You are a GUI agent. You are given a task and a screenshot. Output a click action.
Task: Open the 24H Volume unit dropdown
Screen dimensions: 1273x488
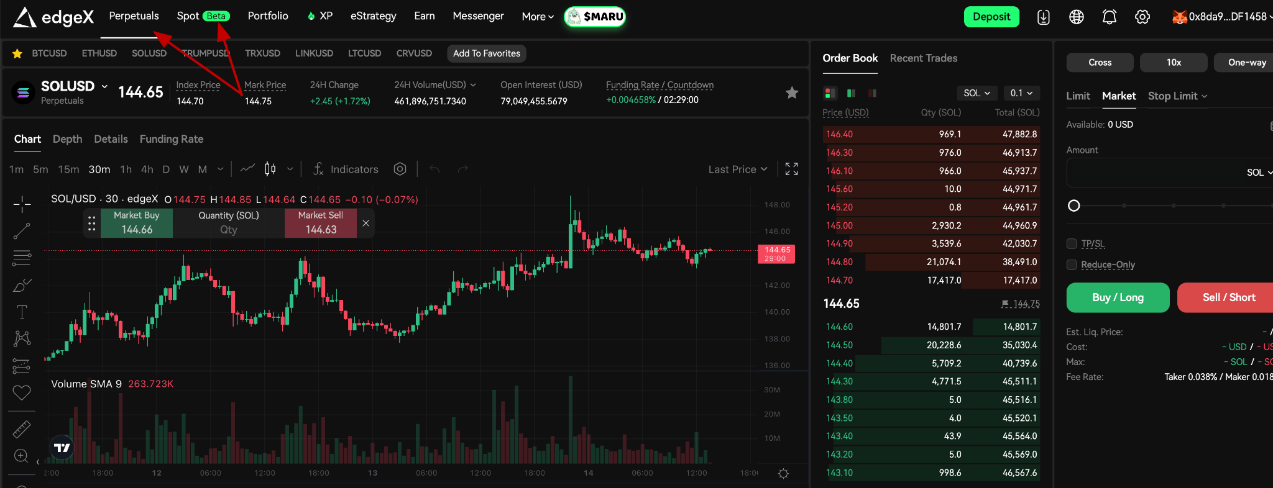click(x=473, y=85)
